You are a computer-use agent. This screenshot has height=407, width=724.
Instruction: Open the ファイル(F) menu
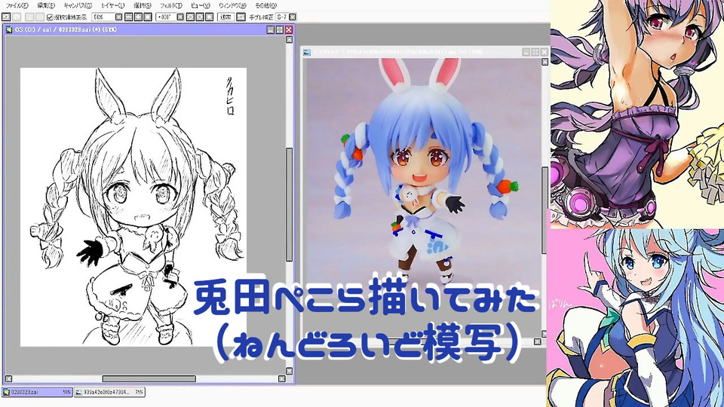(x=17, y=5)
